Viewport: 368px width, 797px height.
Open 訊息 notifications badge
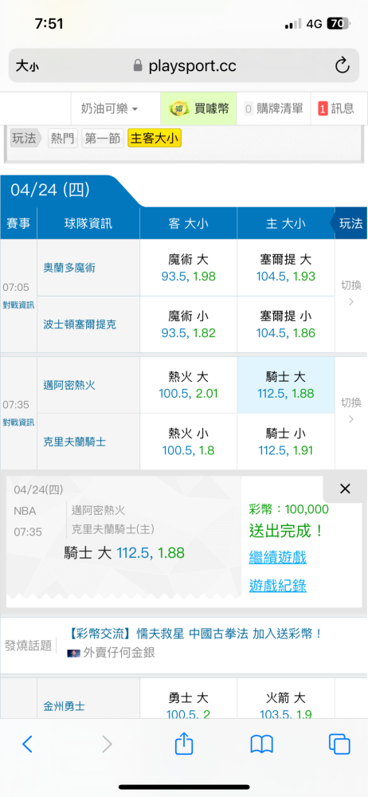[323, 108]
